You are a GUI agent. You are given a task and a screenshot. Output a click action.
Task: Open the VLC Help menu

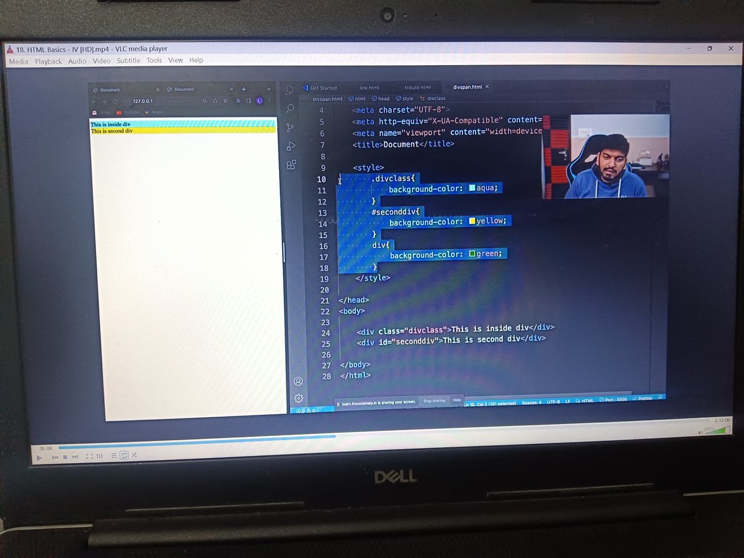196,60
